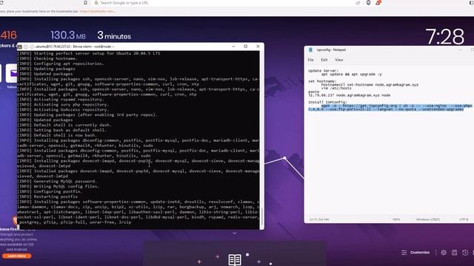Click the 'Generating MySQL password.' terminal line
This screenshot has height=266, width=474.
[57, 181]
